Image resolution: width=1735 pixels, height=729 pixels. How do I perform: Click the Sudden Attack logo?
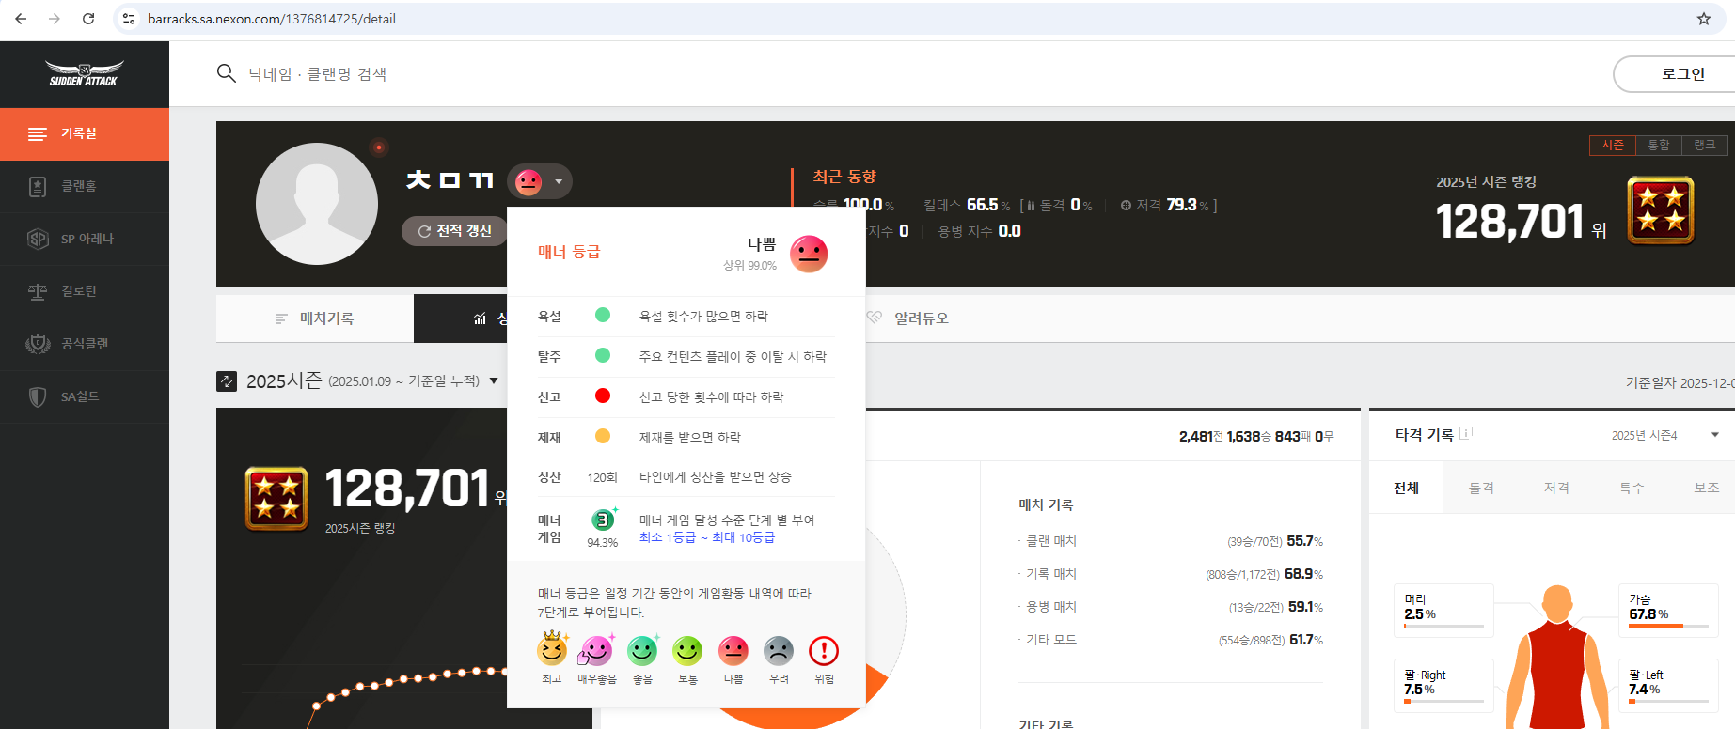pyautogui.click(x=84, y=73)
